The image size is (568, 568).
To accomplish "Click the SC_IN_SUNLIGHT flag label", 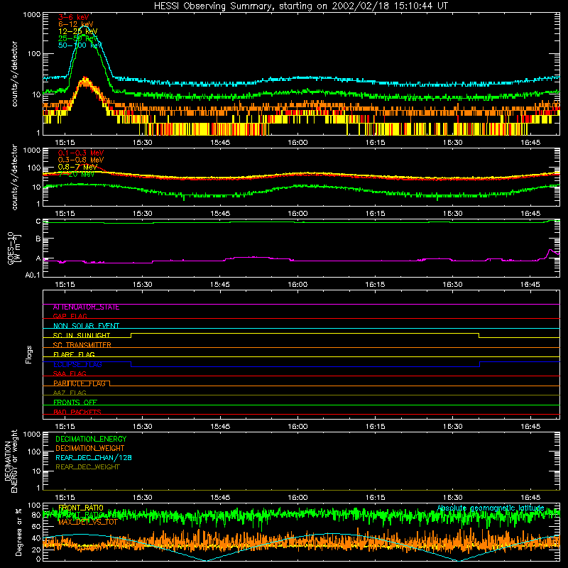I will [82, 335].
